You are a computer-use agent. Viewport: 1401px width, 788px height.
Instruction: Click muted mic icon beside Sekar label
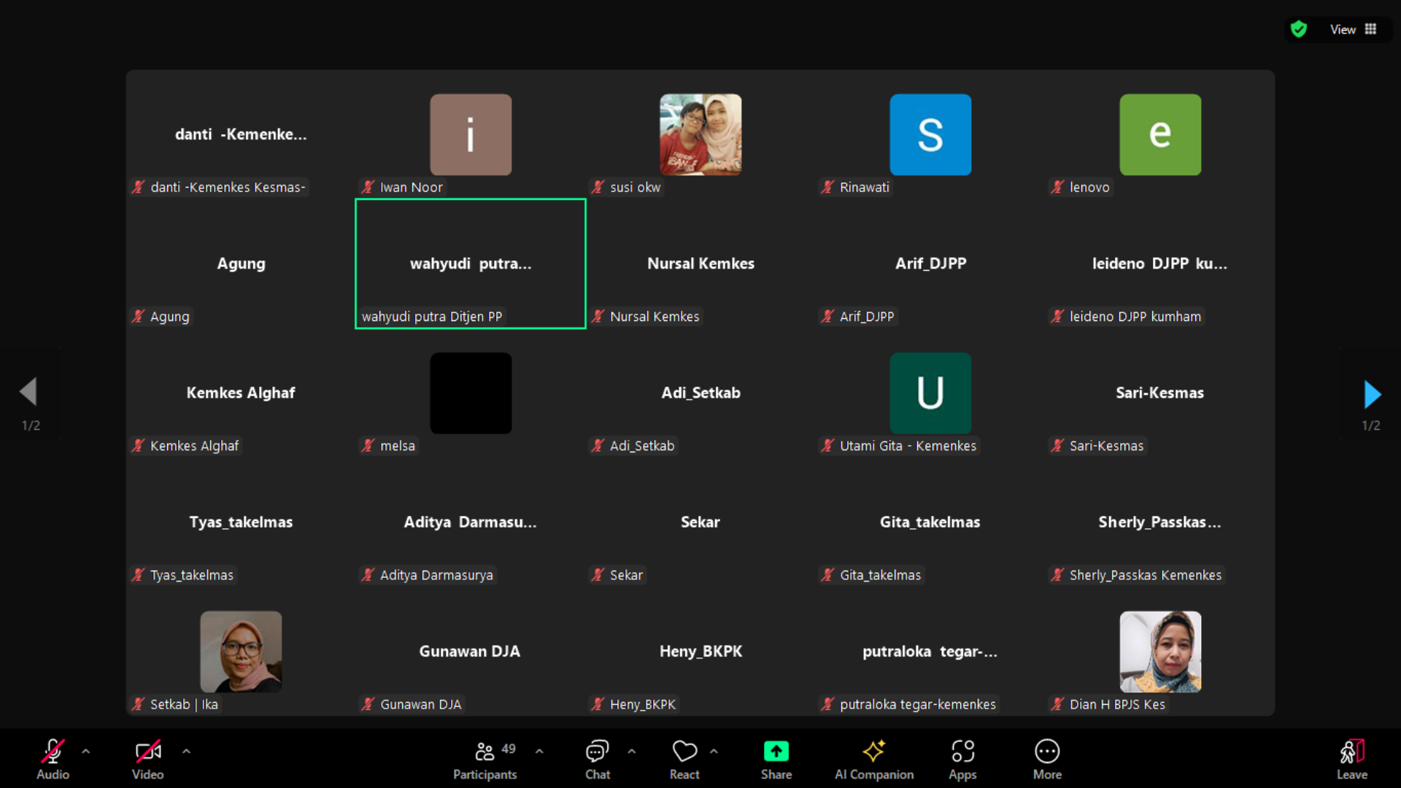tap(598, 575)
